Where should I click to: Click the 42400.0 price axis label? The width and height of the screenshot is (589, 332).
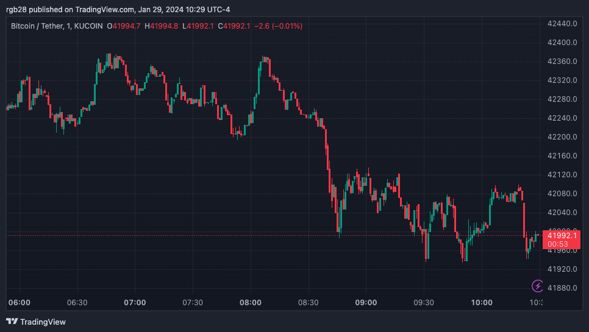(562, 43)
